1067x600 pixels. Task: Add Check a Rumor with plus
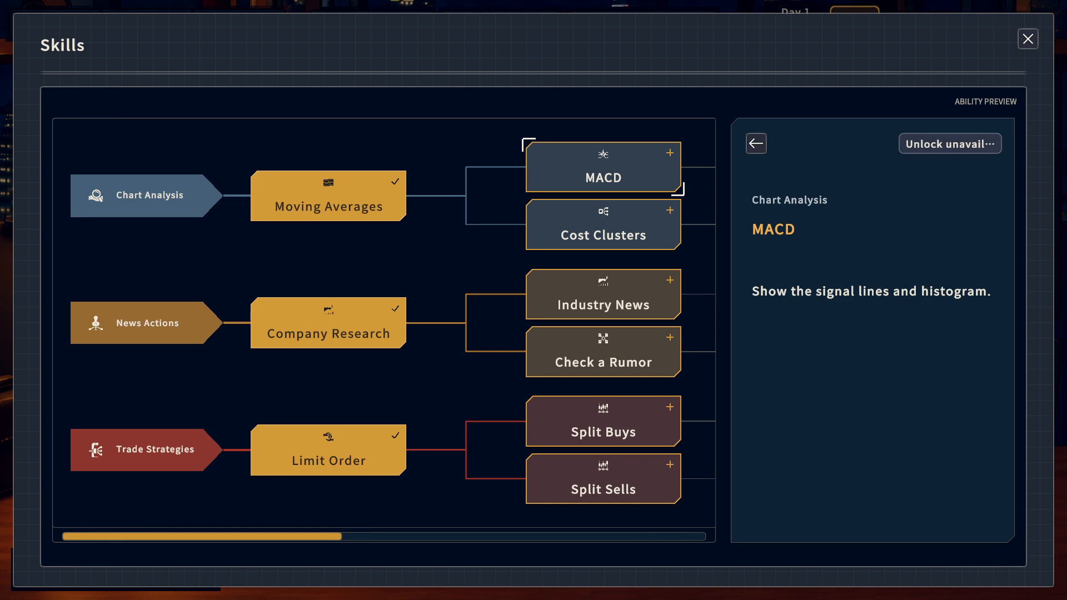pos(670,337)
